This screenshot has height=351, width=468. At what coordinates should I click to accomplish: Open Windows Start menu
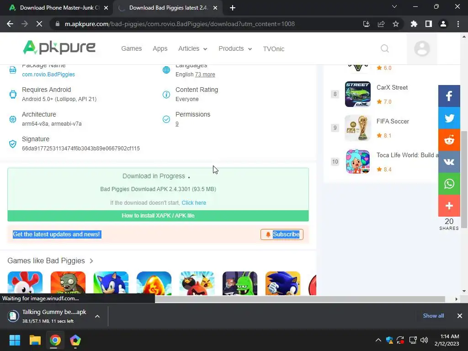pos(15,340)
